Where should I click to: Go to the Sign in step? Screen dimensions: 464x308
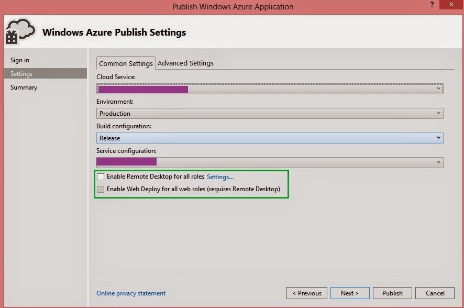[20, 60]
